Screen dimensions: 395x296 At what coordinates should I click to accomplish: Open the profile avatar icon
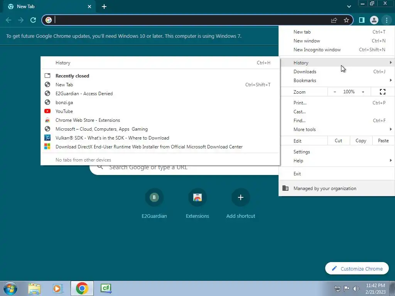click(x=374, y=20)
